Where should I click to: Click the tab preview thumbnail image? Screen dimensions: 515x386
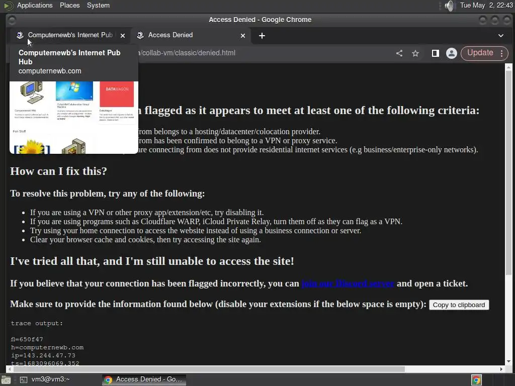tap(74, 118)
